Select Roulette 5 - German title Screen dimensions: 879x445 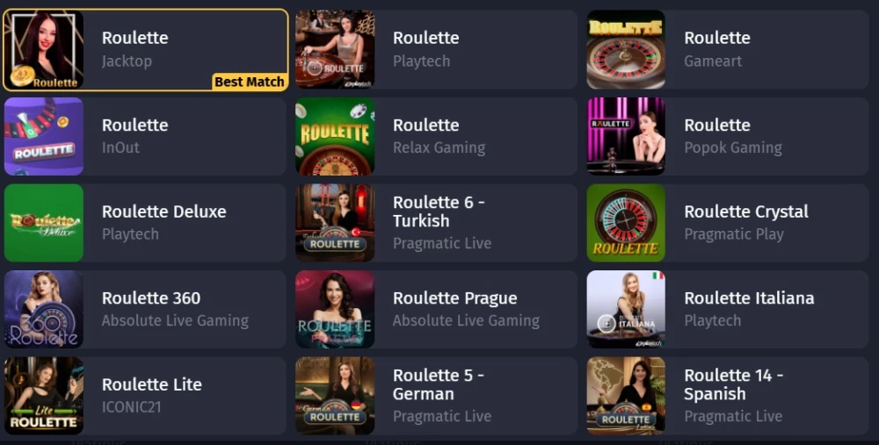[439, 384]
